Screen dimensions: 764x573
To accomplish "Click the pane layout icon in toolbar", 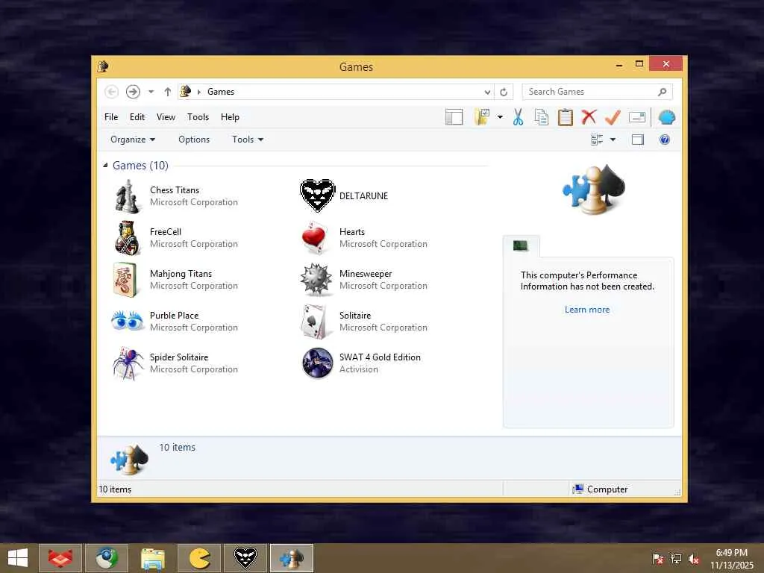I will [454, 117].
